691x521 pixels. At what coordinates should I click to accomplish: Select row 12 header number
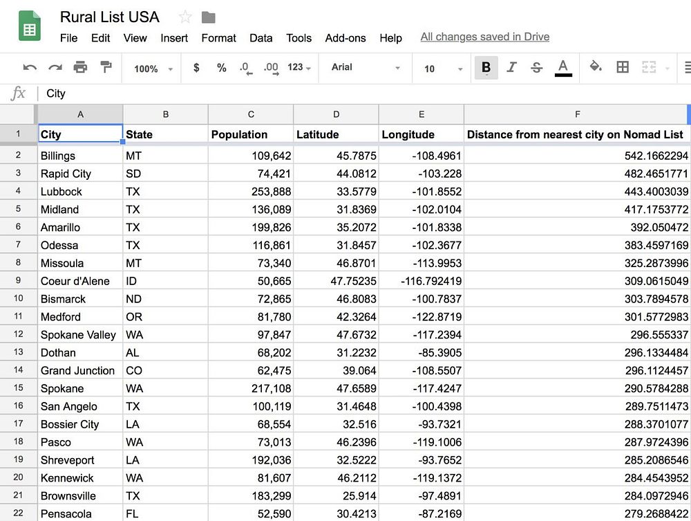coord(18,334)
